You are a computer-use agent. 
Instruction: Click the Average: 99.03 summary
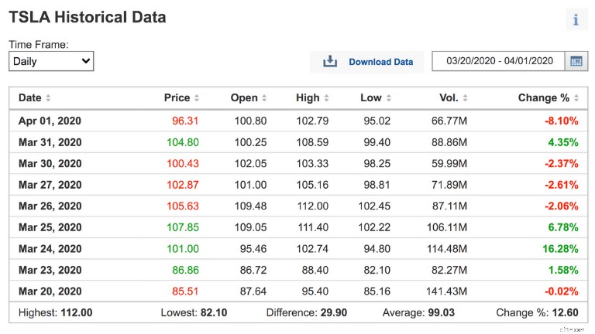tap(418, 313)
